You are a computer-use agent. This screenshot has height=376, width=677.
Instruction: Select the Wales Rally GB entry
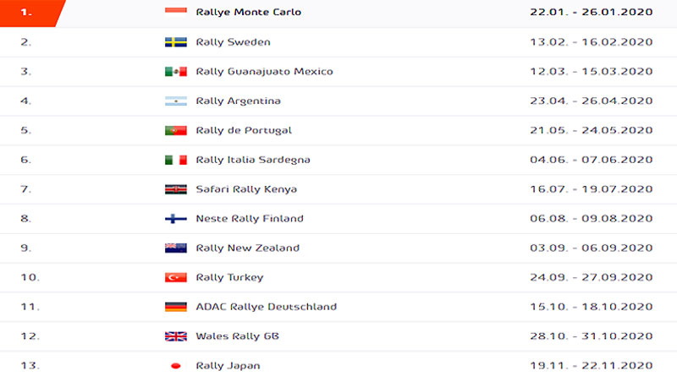point(237,336)
